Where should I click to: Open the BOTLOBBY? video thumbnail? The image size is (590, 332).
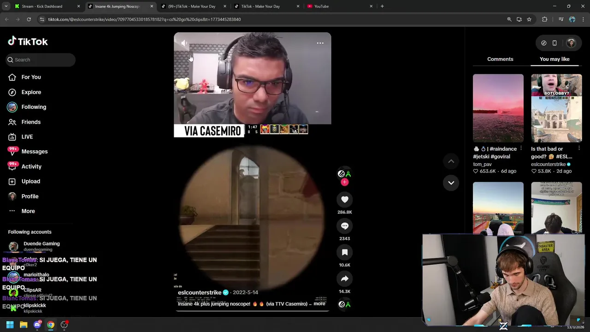556,108
